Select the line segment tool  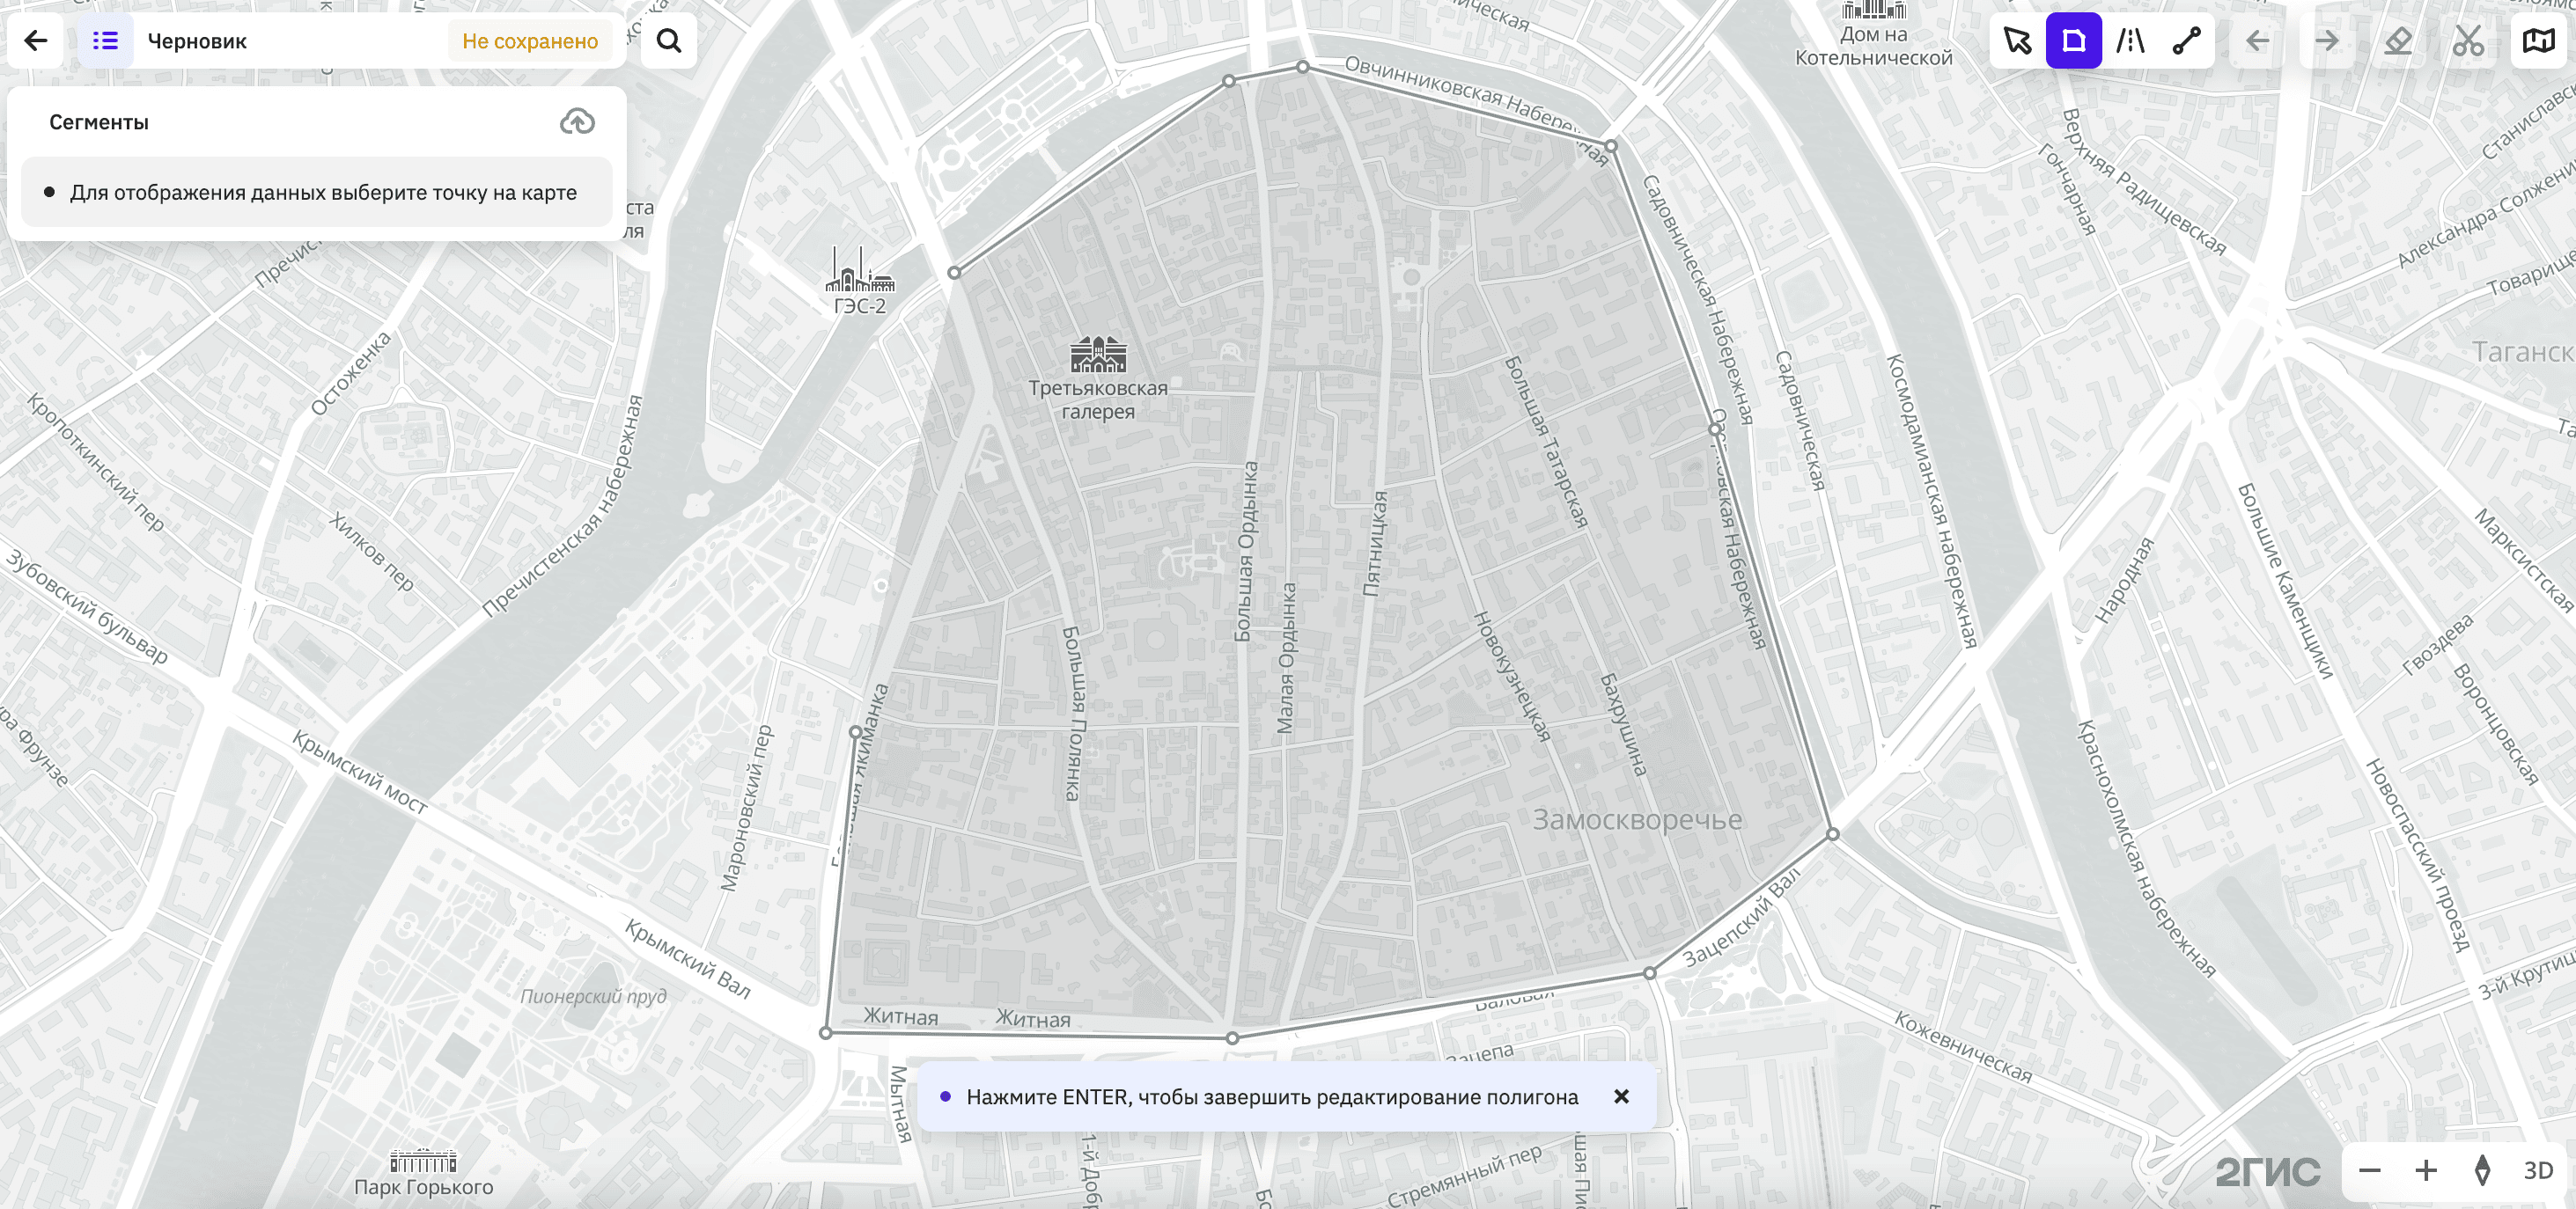coord(2186,41)
